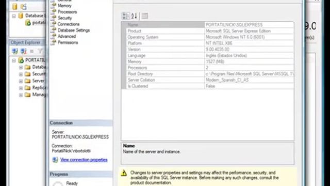Expand the Security folder in Object Explorer

[x=21, y=74]
